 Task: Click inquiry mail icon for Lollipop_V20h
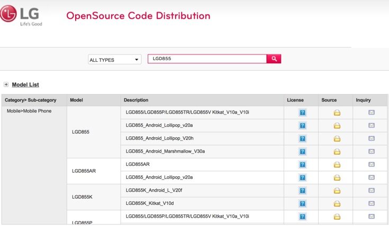point(372,138)
